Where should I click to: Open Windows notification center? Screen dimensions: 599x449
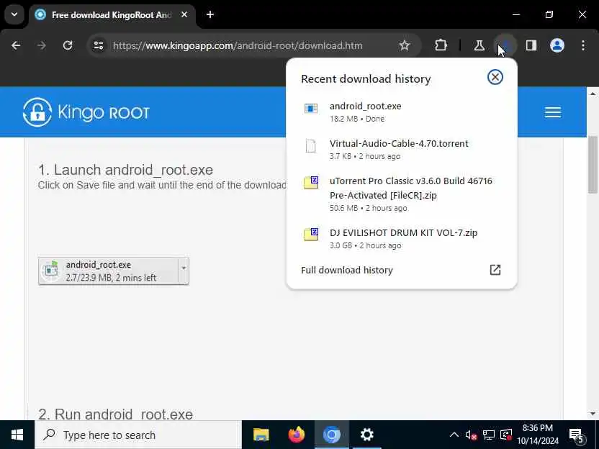[x=577, y=435]
